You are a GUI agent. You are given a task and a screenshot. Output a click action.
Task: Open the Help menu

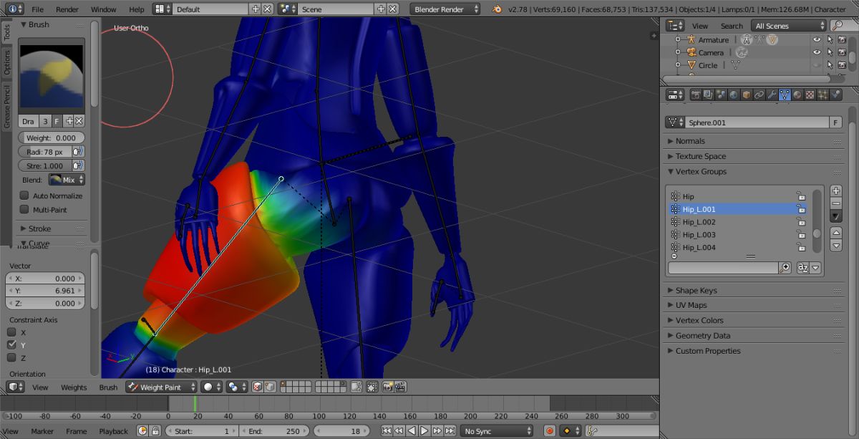(x=137, y=9)
